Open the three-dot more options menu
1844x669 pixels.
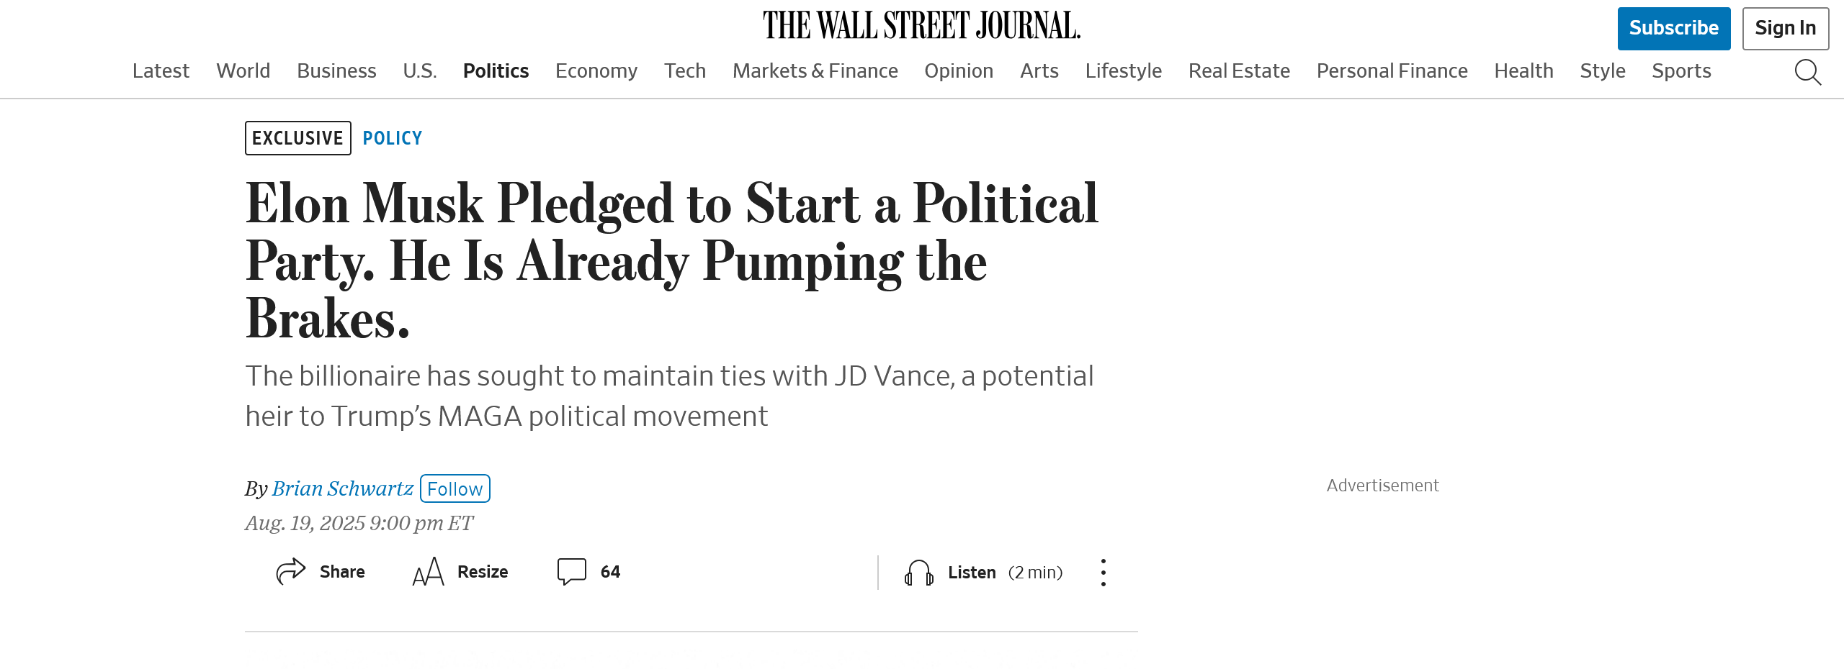pos(1103,573)
